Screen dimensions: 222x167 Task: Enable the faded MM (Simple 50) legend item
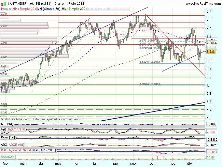click(99, 9)
